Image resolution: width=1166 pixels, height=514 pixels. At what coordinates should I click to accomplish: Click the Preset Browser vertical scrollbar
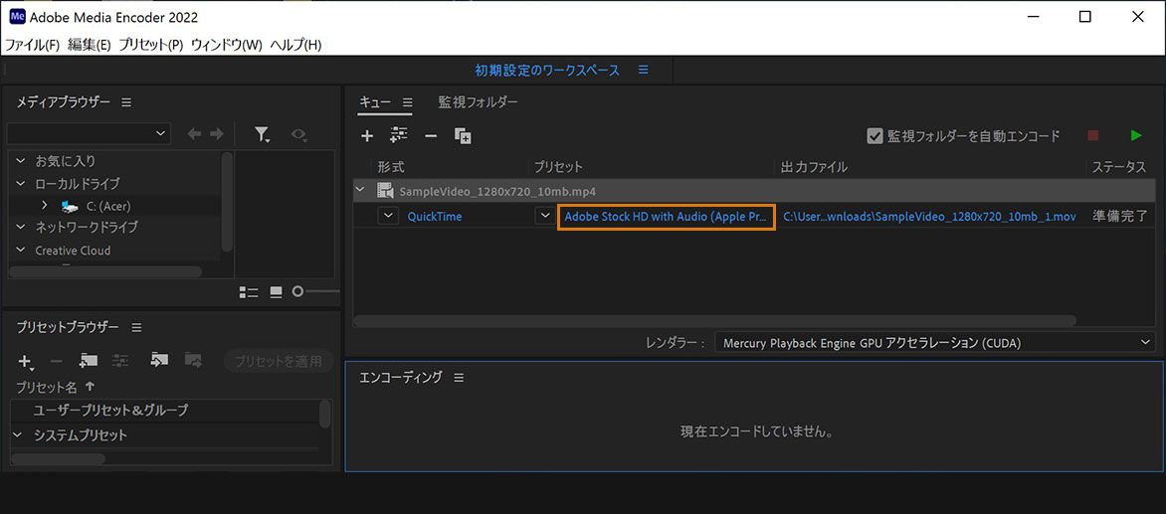click(x=325, y=414)
